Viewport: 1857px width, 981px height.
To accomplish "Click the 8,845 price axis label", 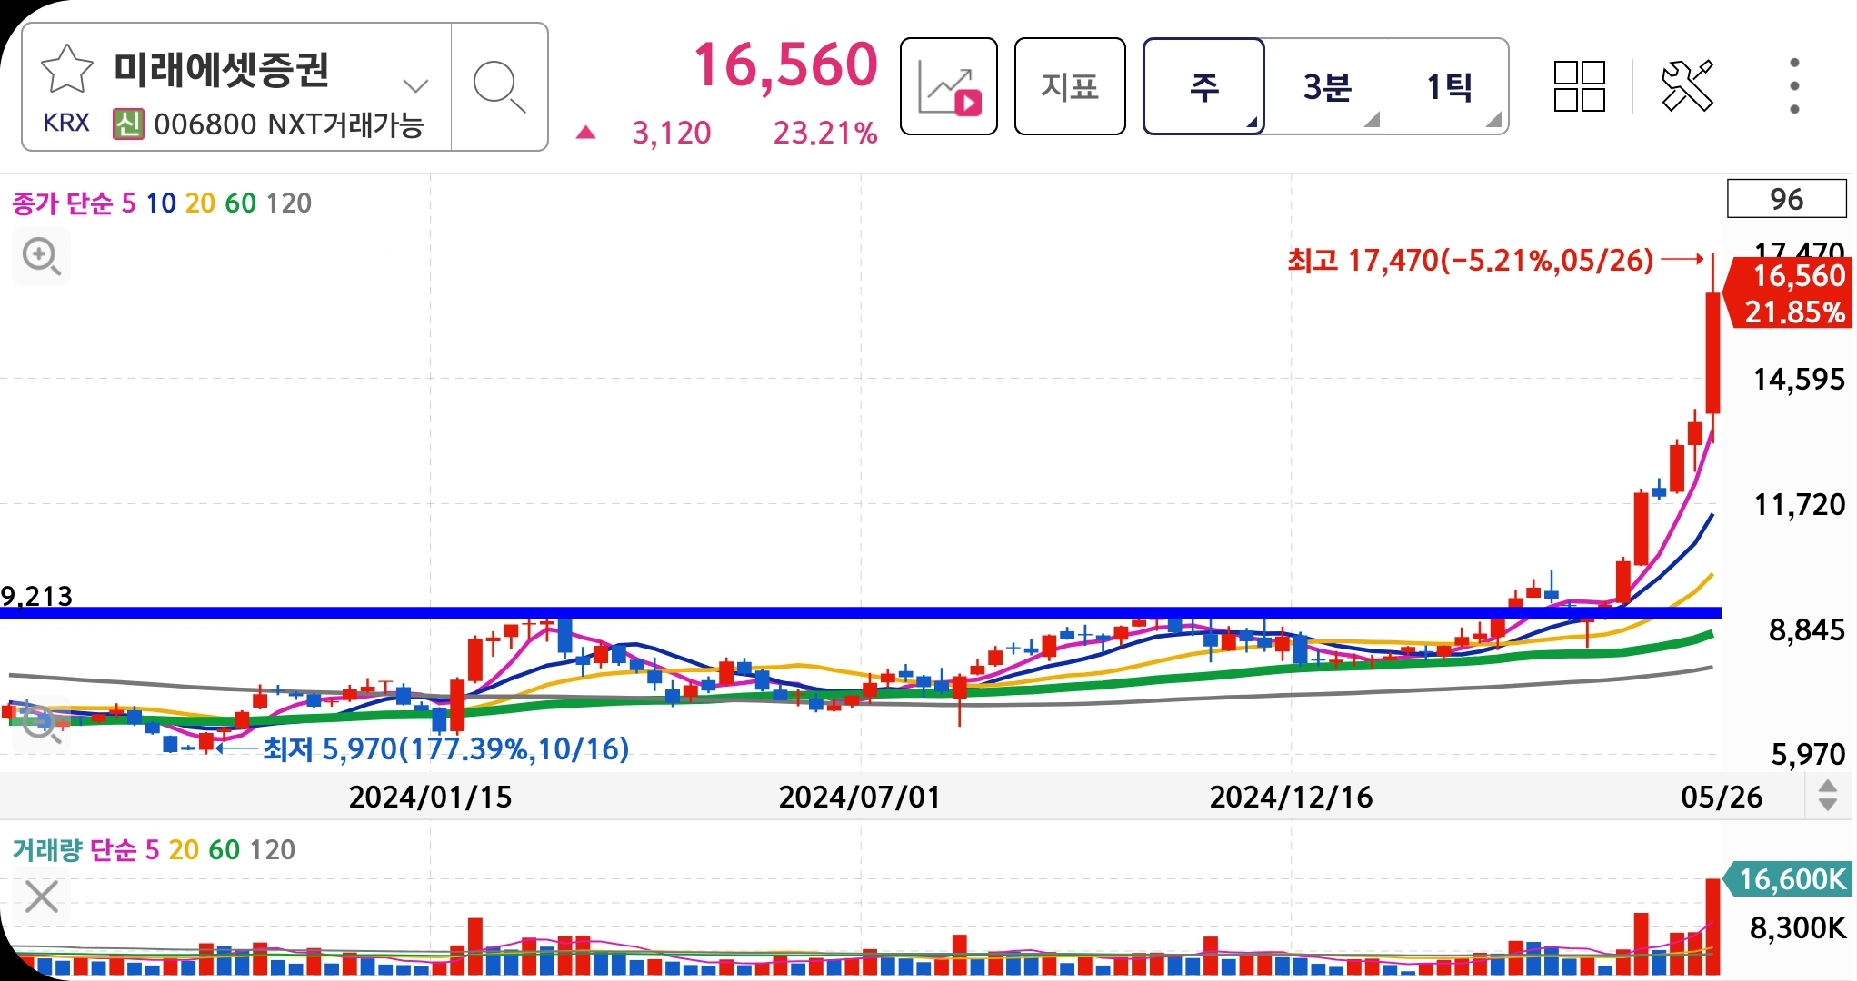I will tap(1806, 629).
